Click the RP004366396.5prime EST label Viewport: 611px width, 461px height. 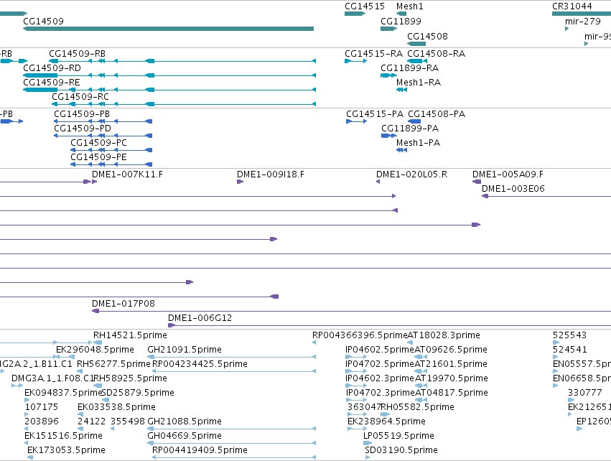[360, 335]
